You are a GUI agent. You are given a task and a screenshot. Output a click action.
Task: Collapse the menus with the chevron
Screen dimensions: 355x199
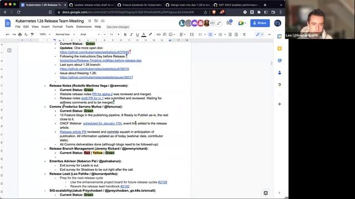pyautogui.click(x=269, y=34)
